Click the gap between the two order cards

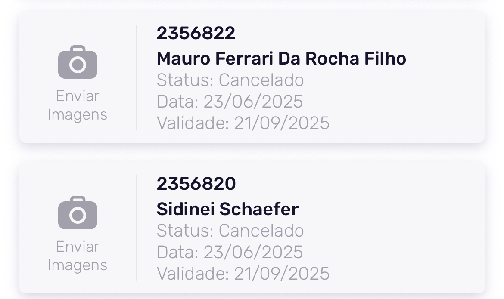pyautogui.click(x=252, y=153)
